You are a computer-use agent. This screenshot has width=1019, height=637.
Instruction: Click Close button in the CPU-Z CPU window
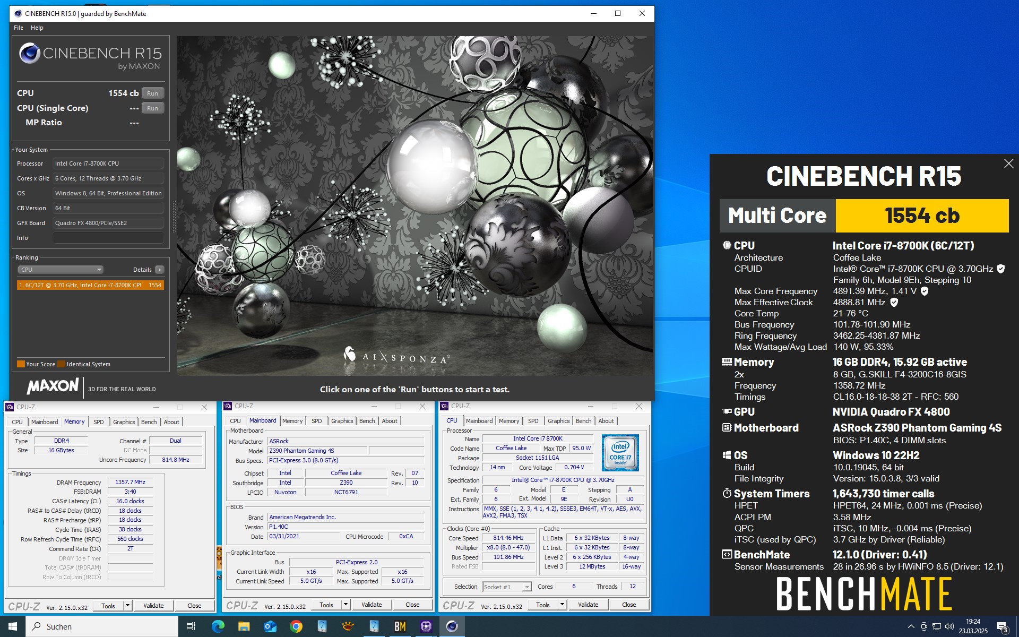pos(629,605)
